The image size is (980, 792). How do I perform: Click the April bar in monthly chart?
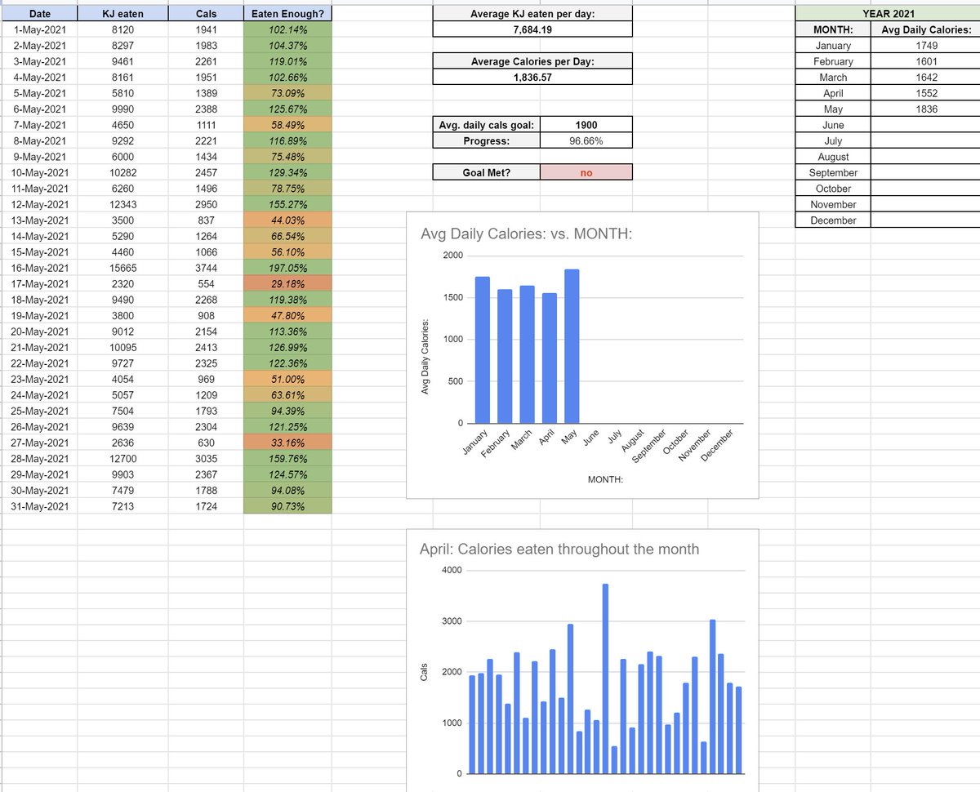[549, 358]
